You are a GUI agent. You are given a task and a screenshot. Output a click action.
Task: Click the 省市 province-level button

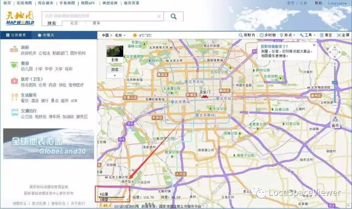click(x=335, y=122)
